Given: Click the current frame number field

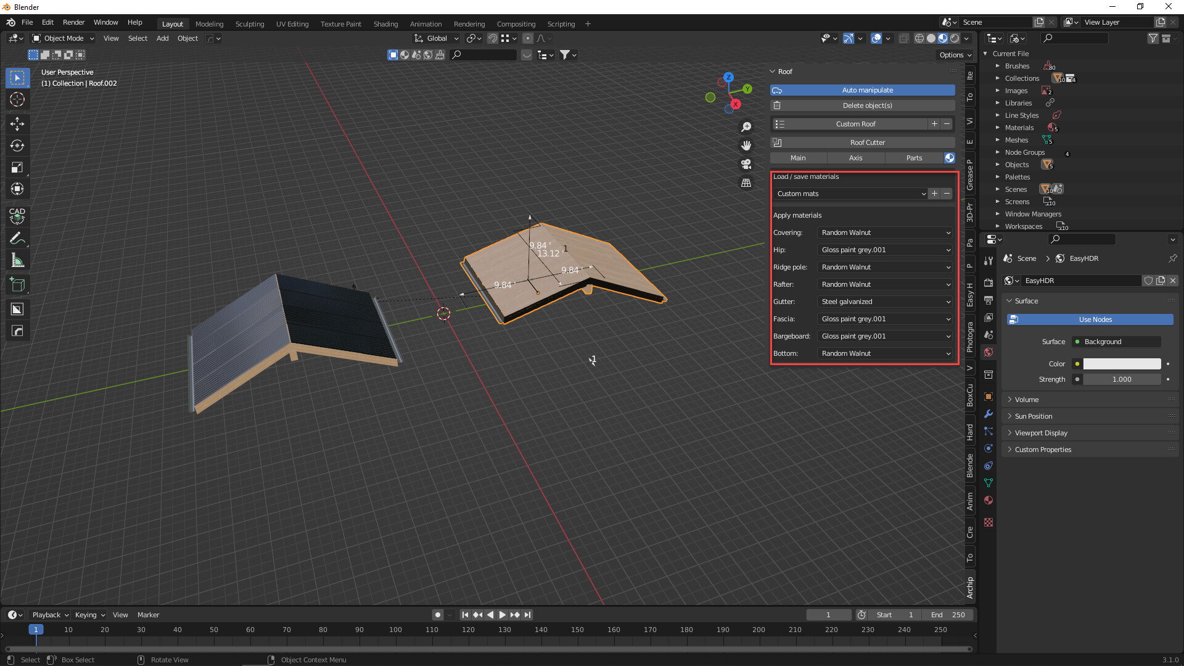Looking at the screenshot, I should tap(828, 615).
